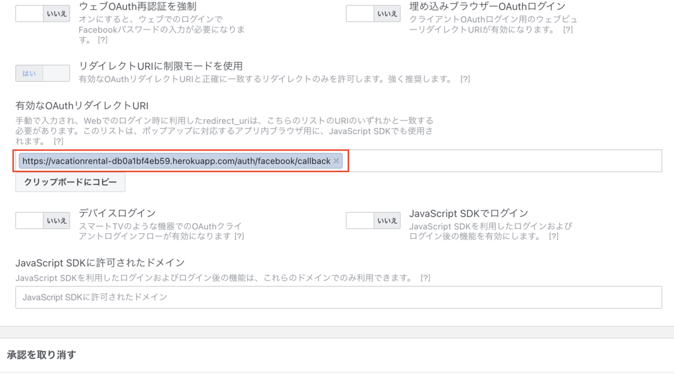This screenshot has height=382, width=674.
Task: Open help [?] for 有効なOAuthリダイレクトURI description
Action: click(58, 141)
